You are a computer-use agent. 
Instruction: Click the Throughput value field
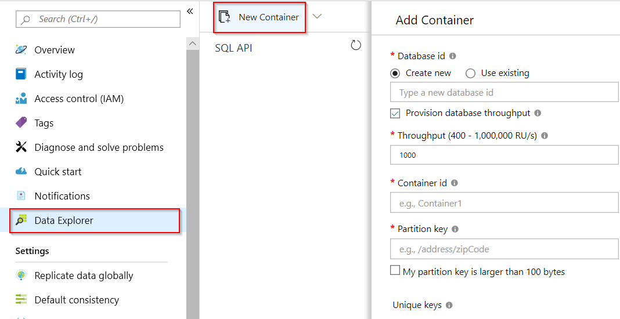(x=504, y=155)
